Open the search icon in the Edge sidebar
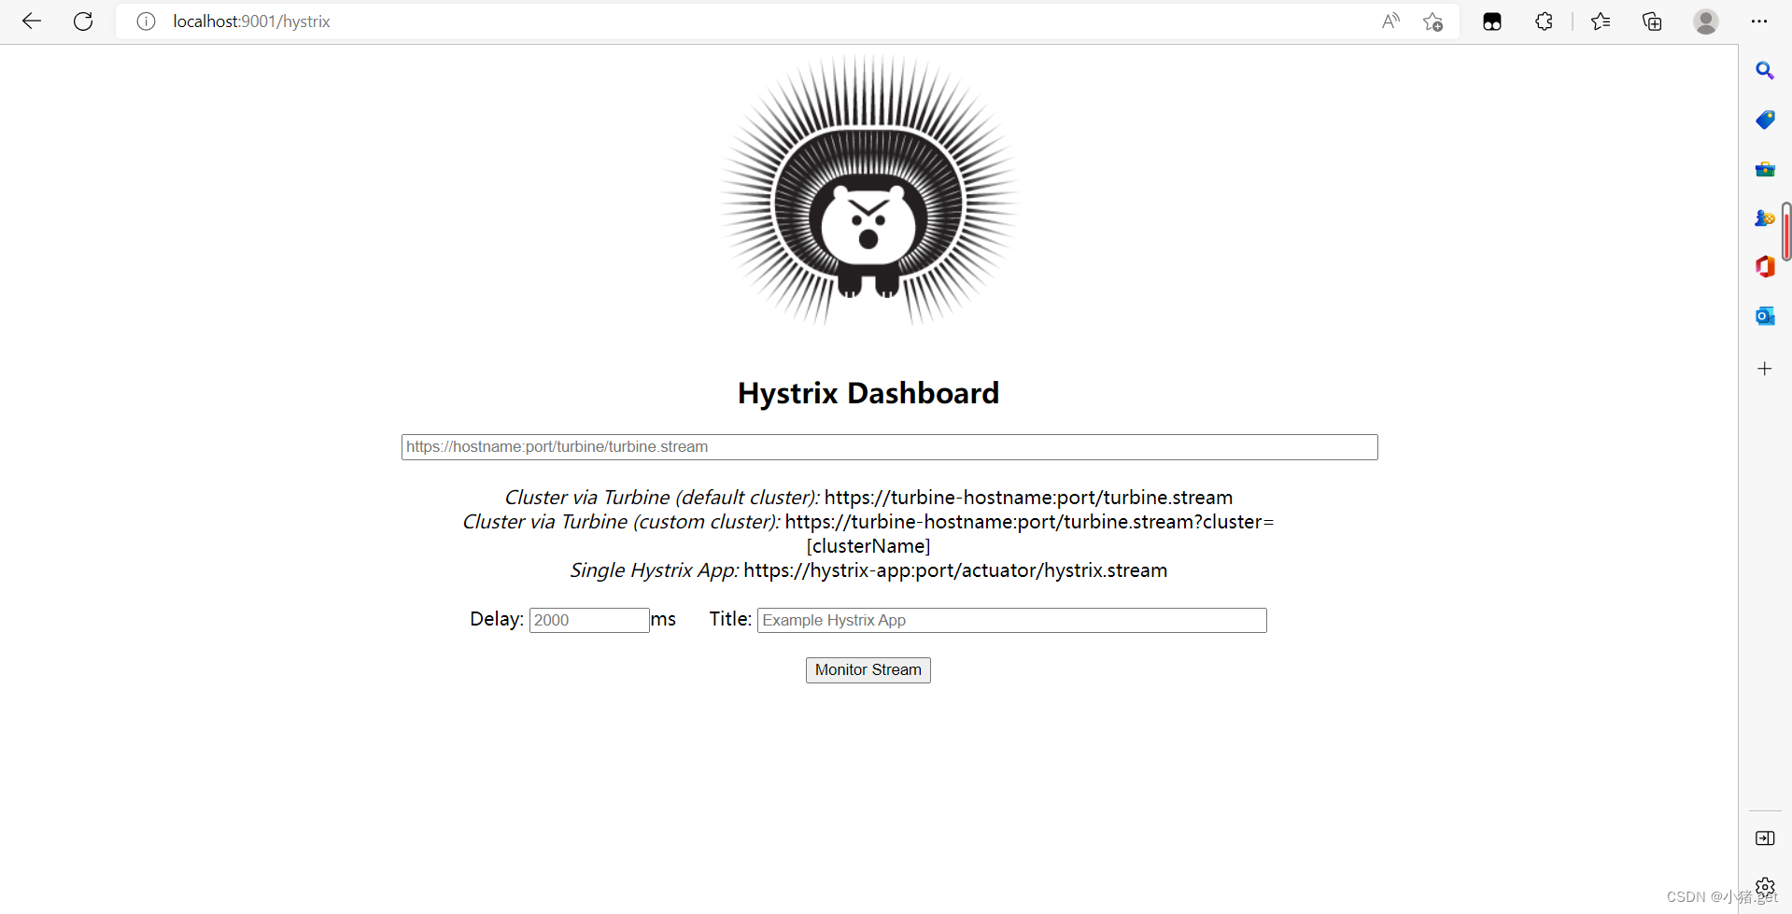 coord(1765,70)
